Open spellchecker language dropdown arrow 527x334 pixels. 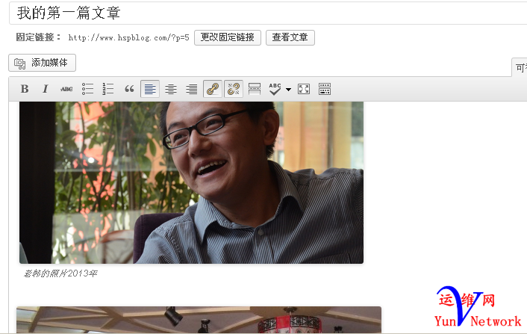point(288,90)
